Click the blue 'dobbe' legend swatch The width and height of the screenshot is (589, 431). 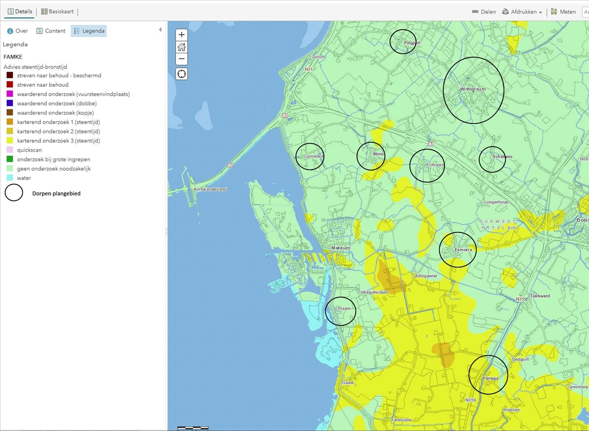point(10,103)
